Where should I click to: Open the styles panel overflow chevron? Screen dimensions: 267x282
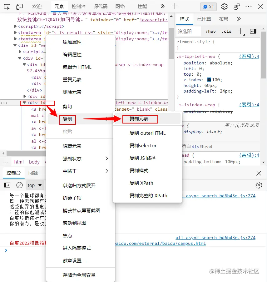click(x=239, y=19)
